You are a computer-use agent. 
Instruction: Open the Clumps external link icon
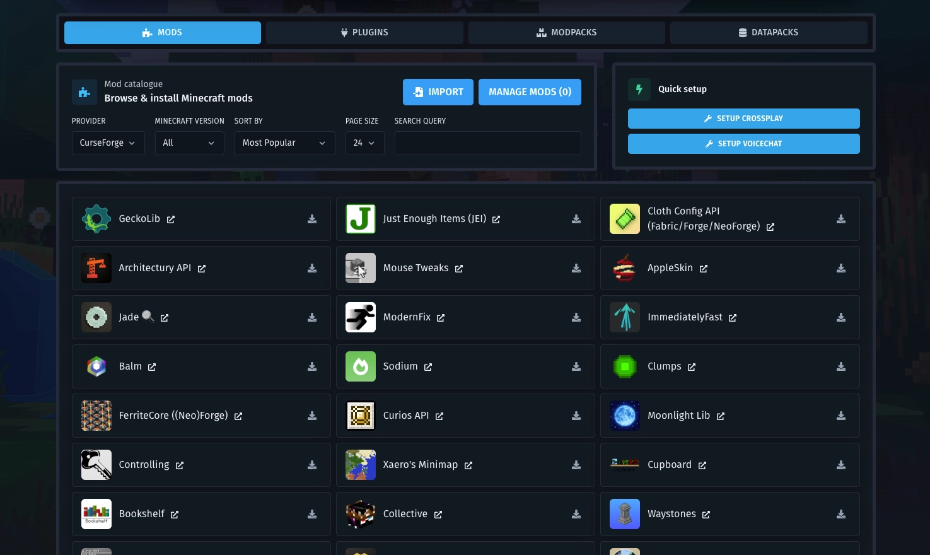point(692,367)
